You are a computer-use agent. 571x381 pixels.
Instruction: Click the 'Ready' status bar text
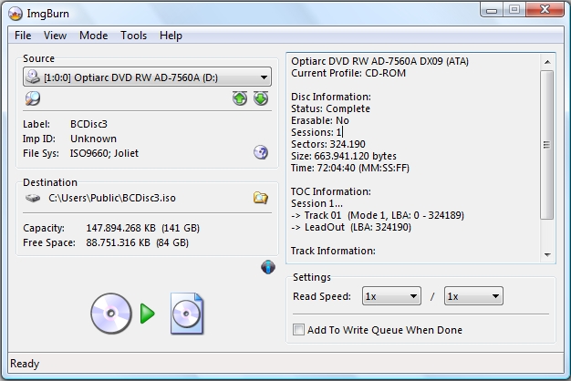(25, 364)
